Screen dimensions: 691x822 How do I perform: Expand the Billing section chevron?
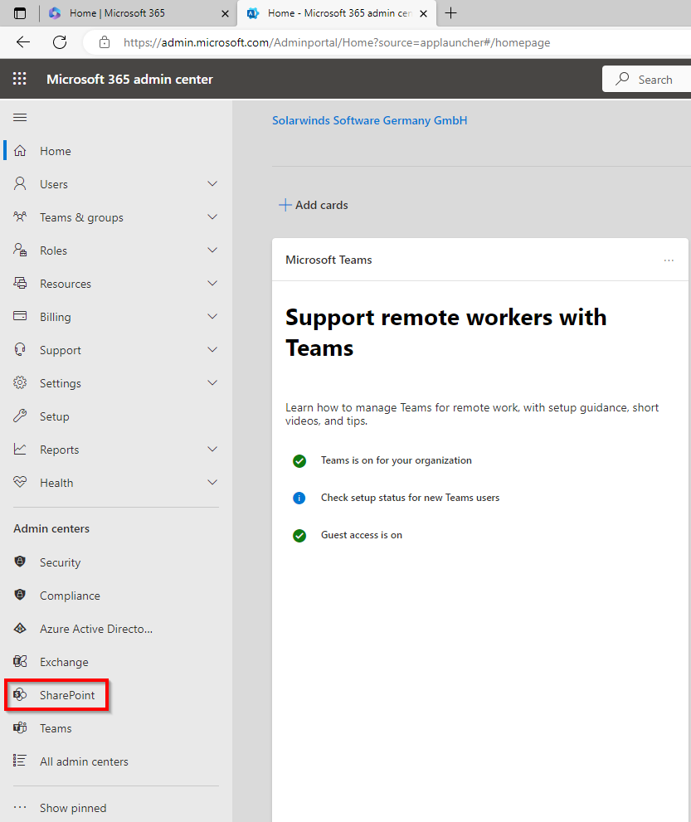click(x=212, y=317)
